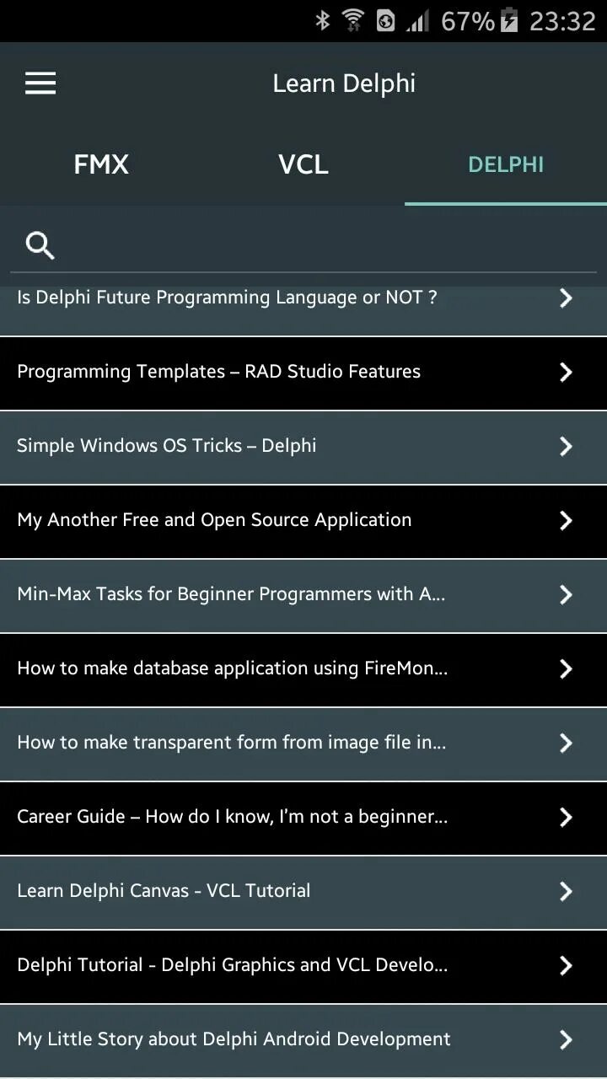
Task: Open Min-Max Tasks for Beginner Programmers article
Action: 303,595
